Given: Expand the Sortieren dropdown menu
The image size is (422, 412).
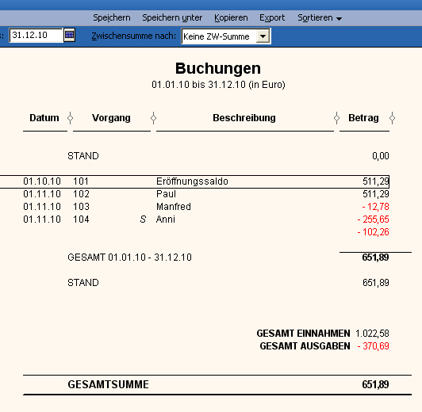Looking at the screenshot, I should tap(320, 17).
